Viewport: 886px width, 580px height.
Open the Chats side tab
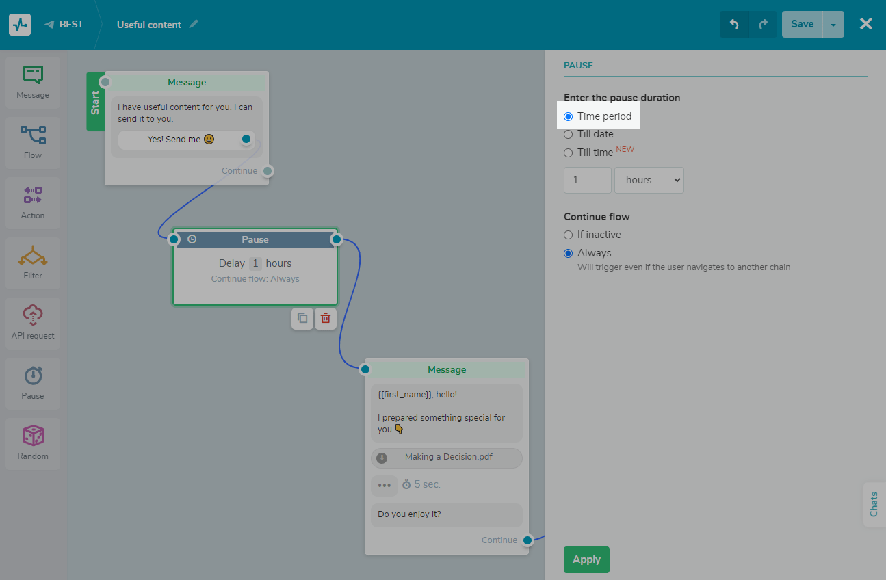coord(874,504)
